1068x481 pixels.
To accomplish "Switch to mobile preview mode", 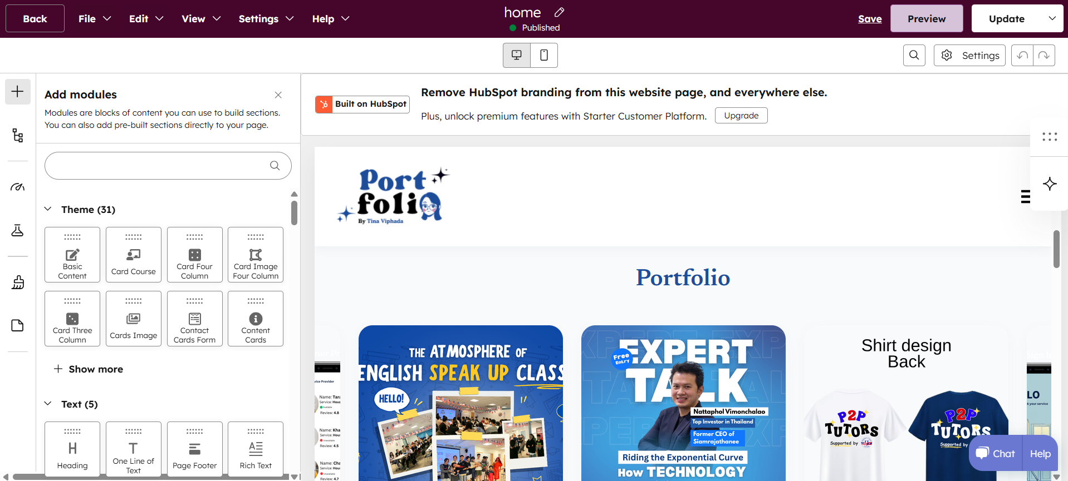I will coord(544,55).
